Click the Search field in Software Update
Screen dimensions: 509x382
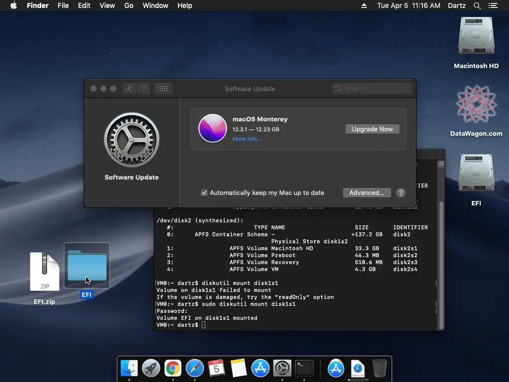click(x=372, y=89)
